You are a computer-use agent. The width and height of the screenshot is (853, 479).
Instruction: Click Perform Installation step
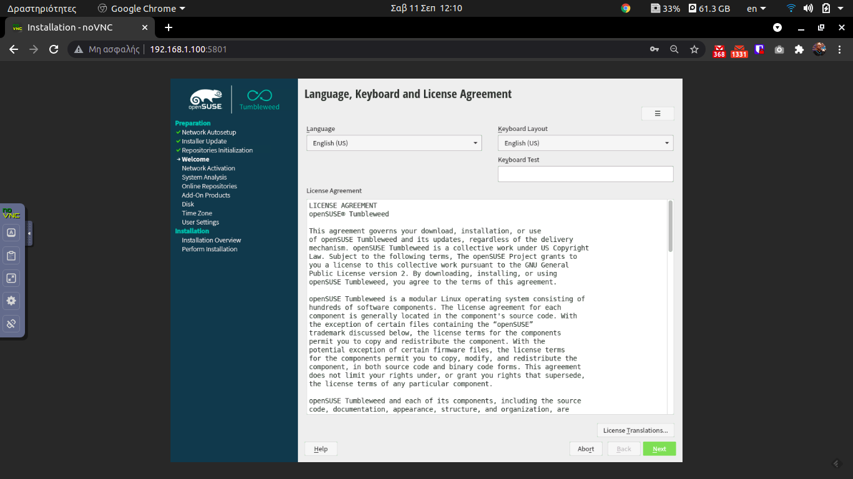(x=209, y=249)
